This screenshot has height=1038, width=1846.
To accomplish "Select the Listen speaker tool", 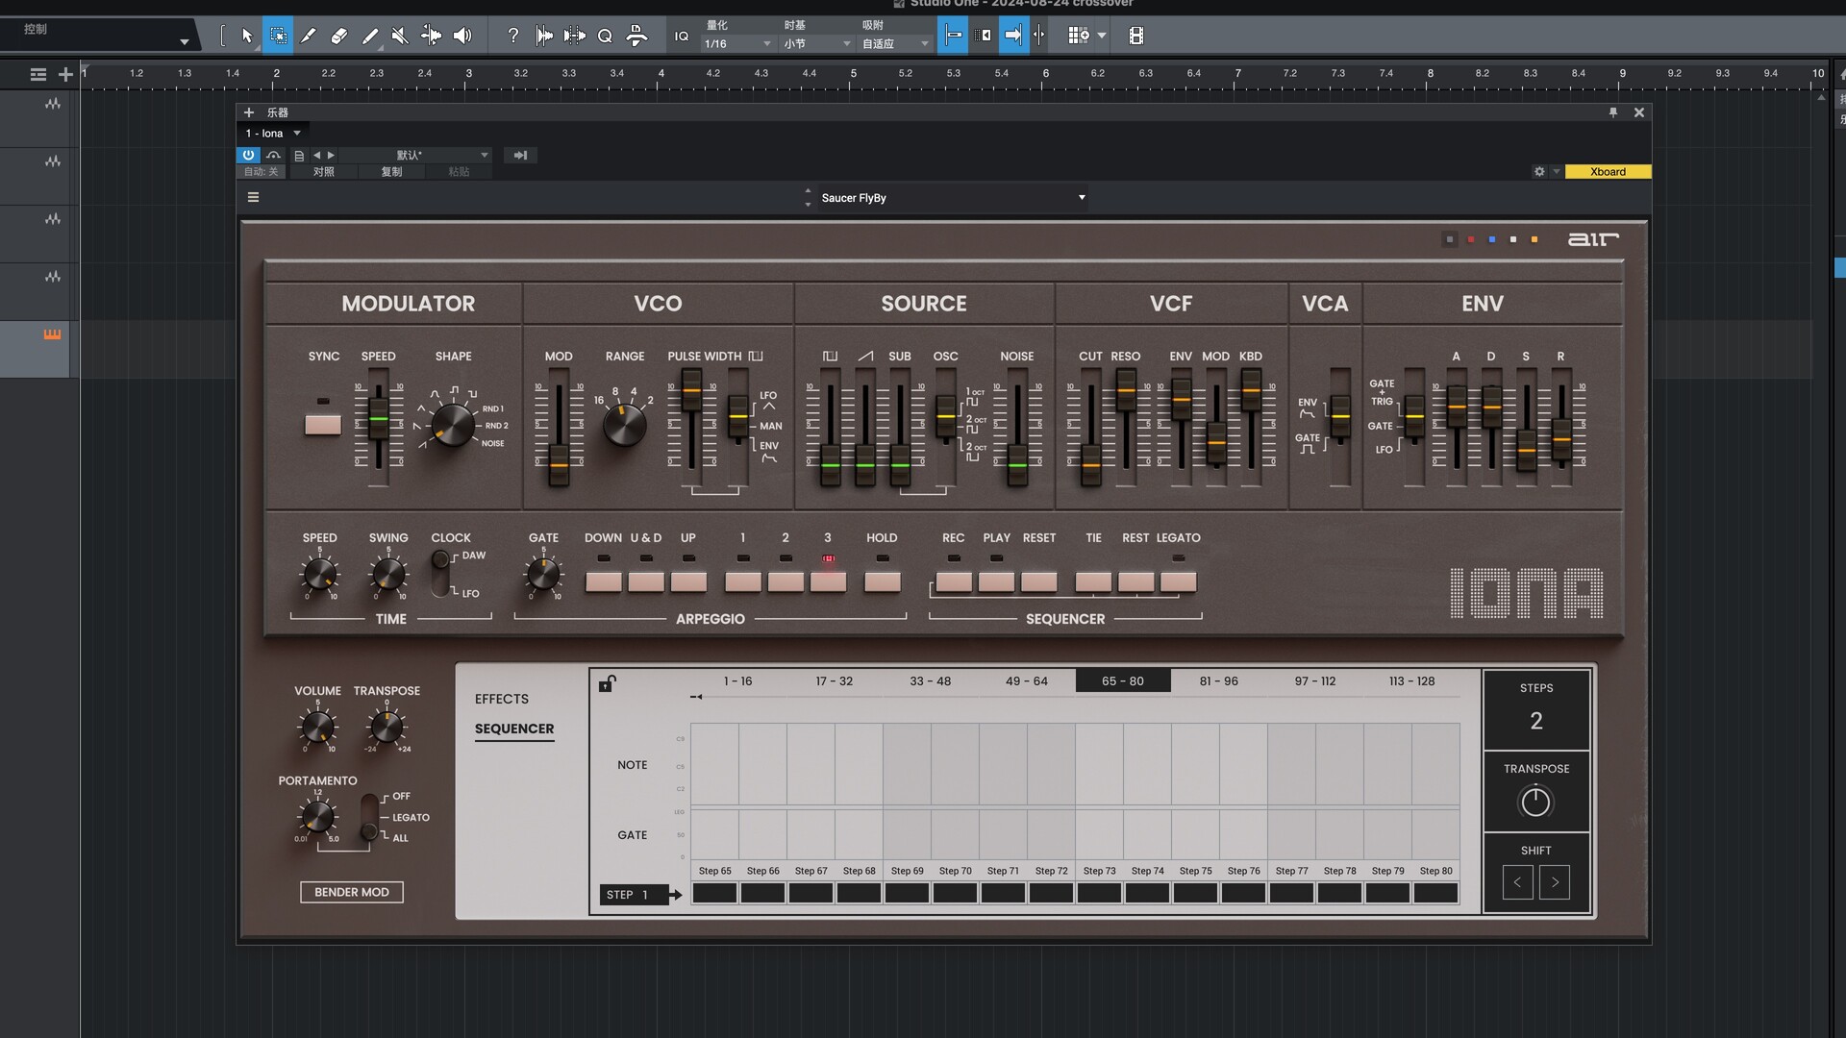I will click(x=462, y=36).
